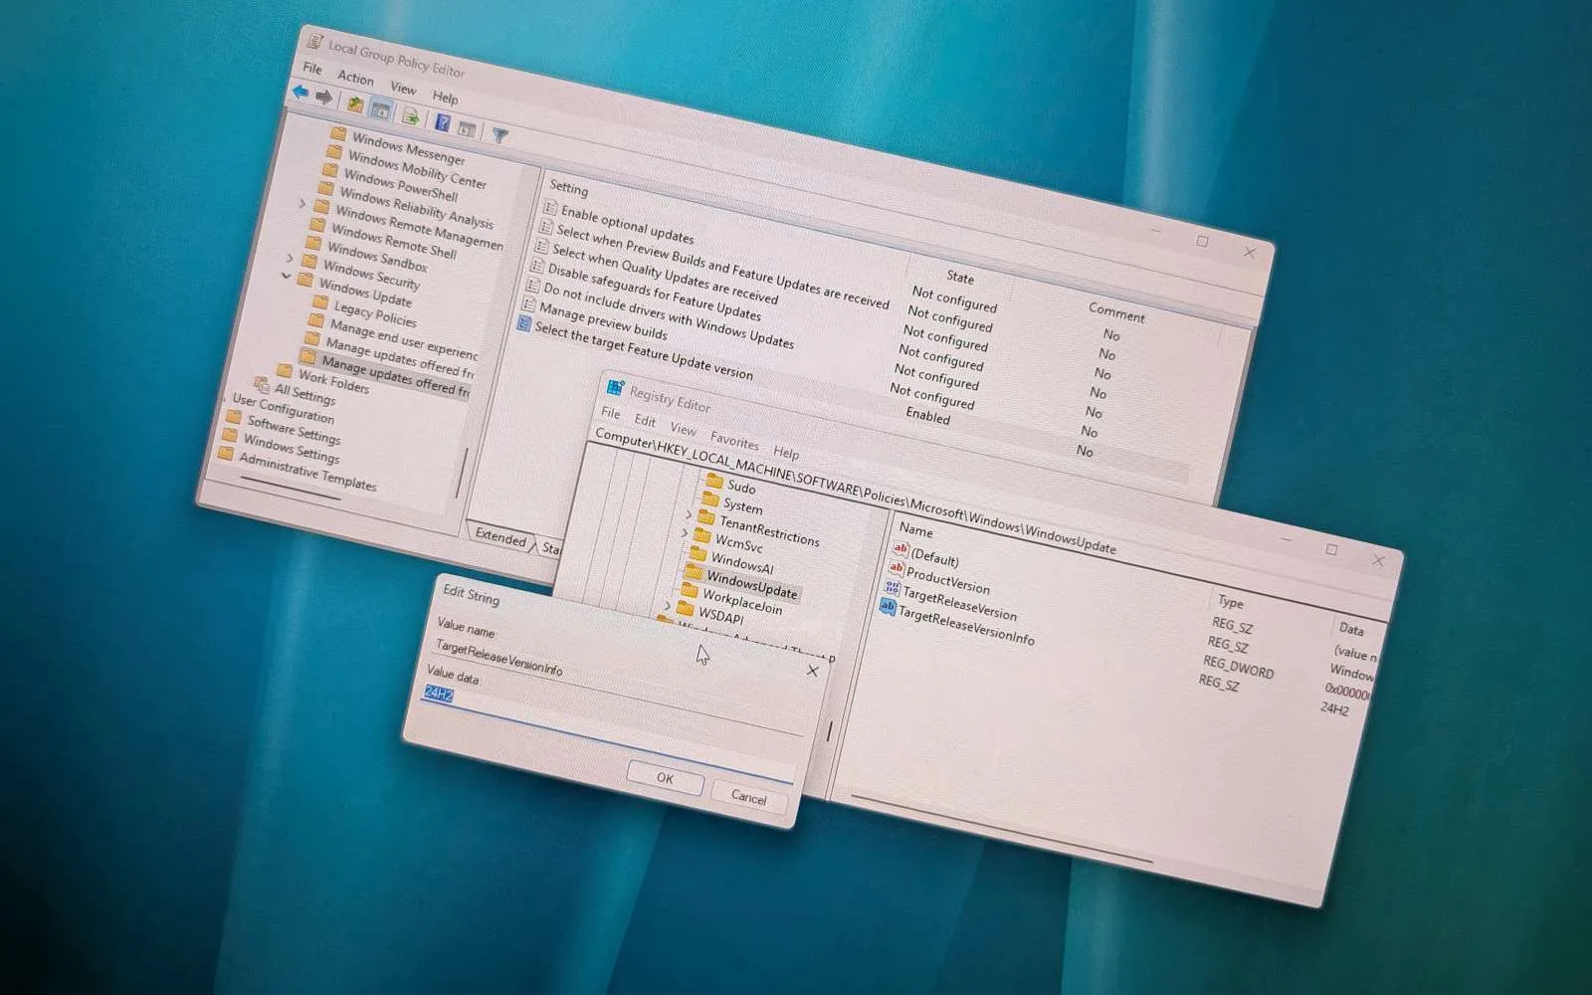Image resolution: width=1592 pixels, height=995 pixels.
Task: Select Manage end user experience folder
Action: click(x=404, y=338)
